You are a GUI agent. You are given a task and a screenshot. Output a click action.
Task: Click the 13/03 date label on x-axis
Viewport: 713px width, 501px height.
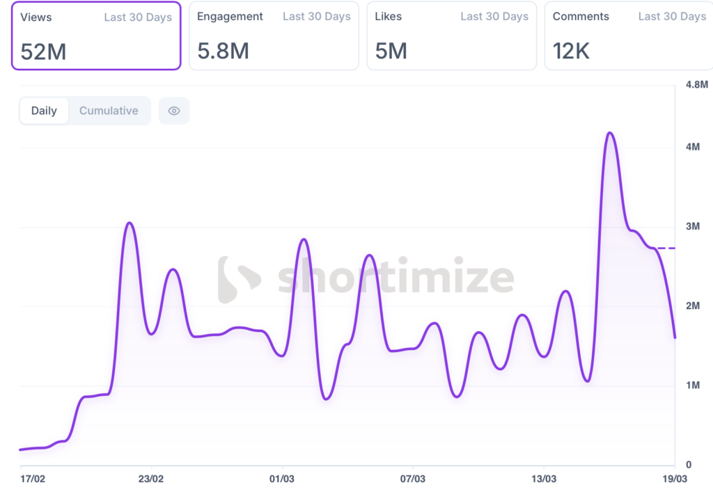coord(543,479)
